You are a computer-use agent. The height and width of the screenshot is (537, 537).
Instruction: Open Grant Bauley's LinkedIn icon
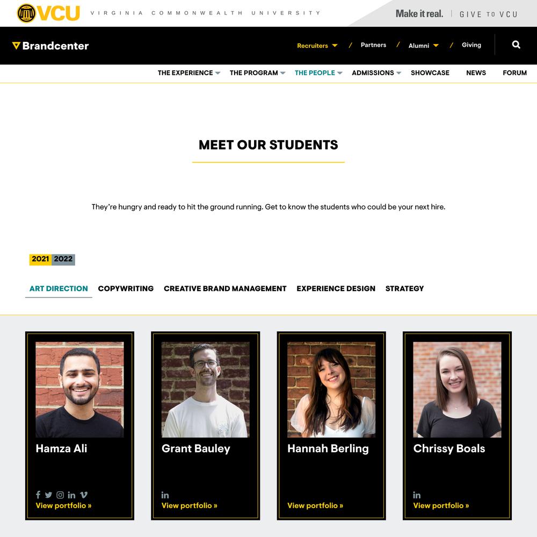(165, 495)
